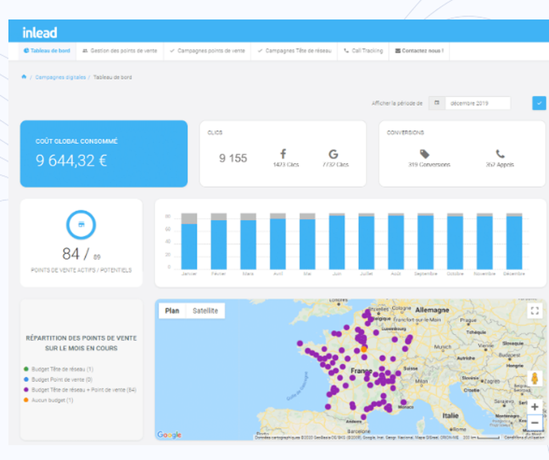The height and width of the screenshot is (460, 549).
Task: Zoom the map in with the plus control
Action: click(x=534, y=406)
